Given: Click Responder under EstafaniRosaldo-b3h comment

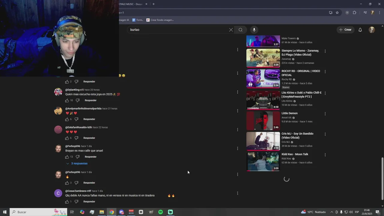Looking at the screenshot, I should click(x=89, y=138).
